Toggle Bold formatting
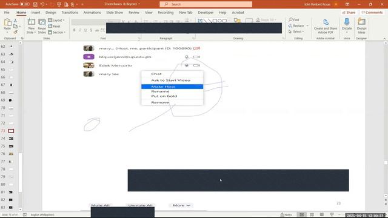The width and height of the screenshot is (388, 218). point(74,30)
